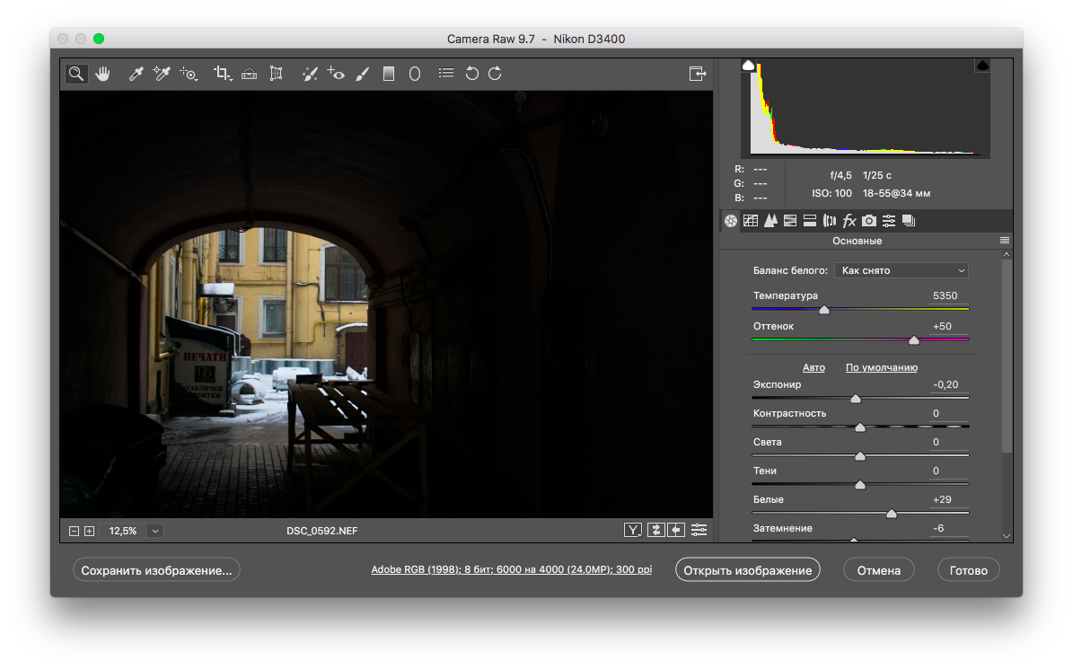The image size is (1073, 669).
Task: Toggle full screen mode icon
Action: point(697,74)
